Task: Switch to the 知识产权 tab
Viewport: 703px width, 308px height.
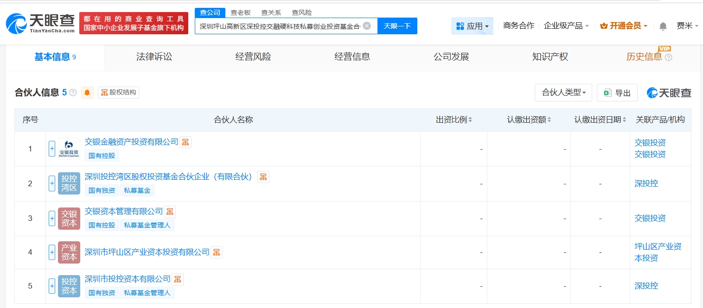Action: pos(550,57)
